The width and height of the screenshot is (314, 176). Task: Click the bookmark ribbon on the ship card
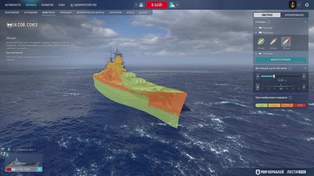[x=7, y=155]
